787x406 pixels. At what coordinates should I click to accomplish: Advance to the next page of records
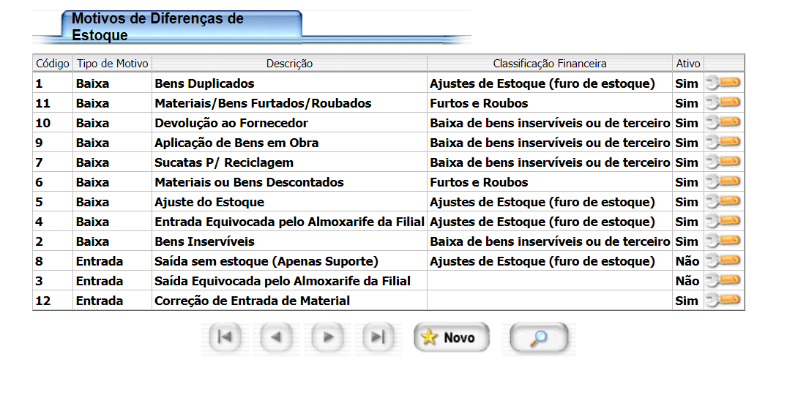(x=327, y=337)
